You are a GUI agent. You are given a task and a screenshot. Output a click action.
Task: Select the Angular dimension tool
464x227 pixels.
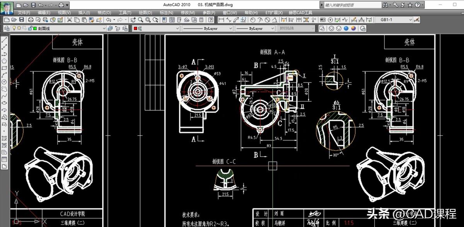[275, 20]
